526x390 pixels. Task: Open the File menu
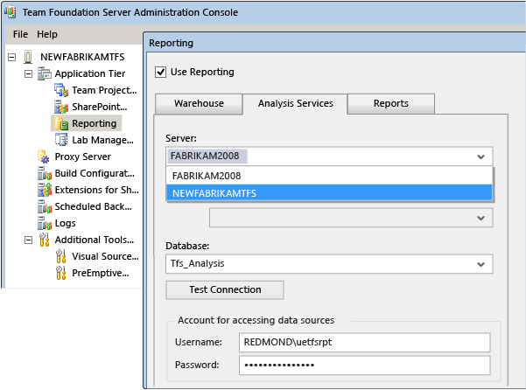click(x=20, y=34)
